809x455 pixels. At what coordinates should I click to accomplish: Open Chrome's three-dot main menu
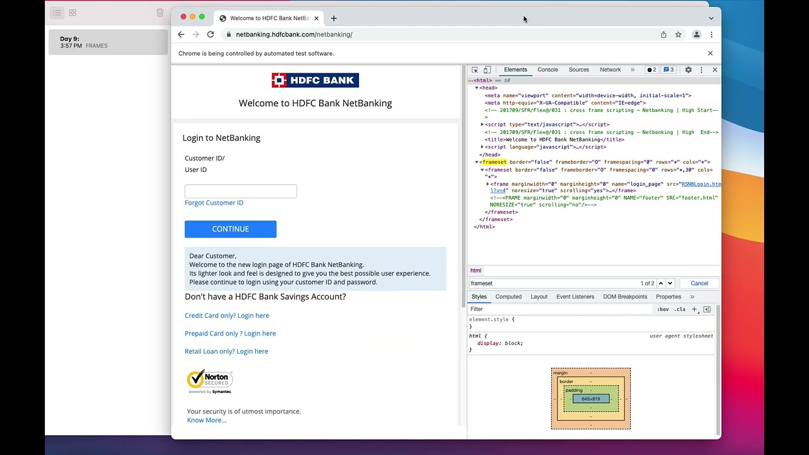[712, 35]
